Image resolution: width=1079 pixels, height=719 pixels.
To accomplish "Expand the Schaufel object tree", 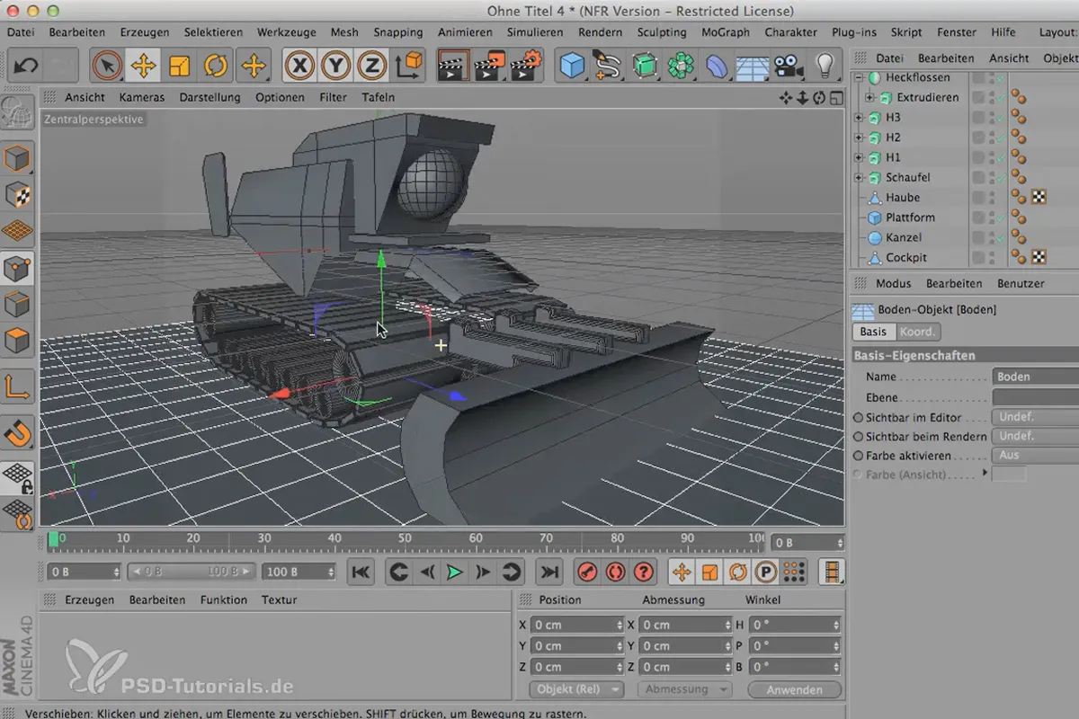I will [859, 178].
